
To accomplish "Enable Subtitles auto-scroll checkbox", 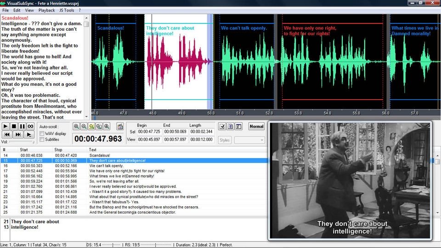I will pos(42,140).
